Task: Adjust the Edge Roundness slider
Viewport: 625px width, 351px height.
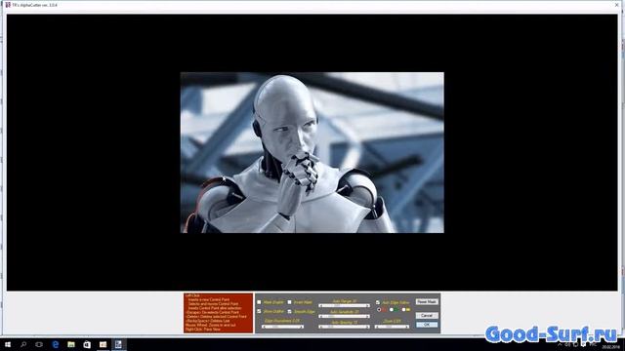Action: 282,327
